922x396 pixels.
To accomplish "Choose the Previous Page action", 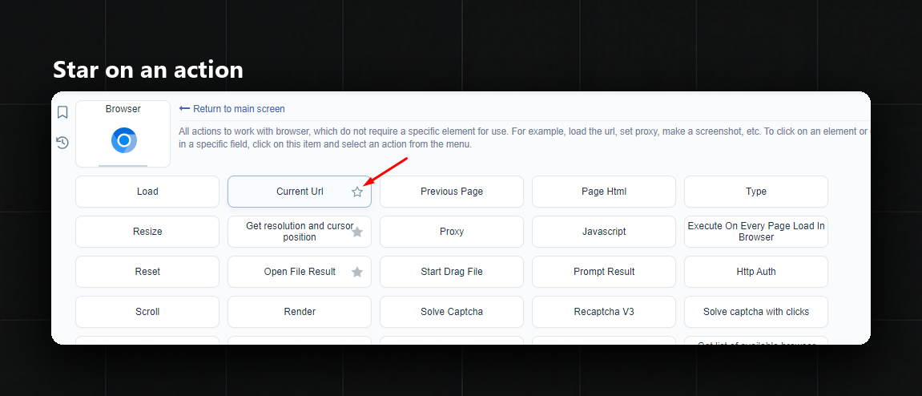I will click(x=452, y=192).
